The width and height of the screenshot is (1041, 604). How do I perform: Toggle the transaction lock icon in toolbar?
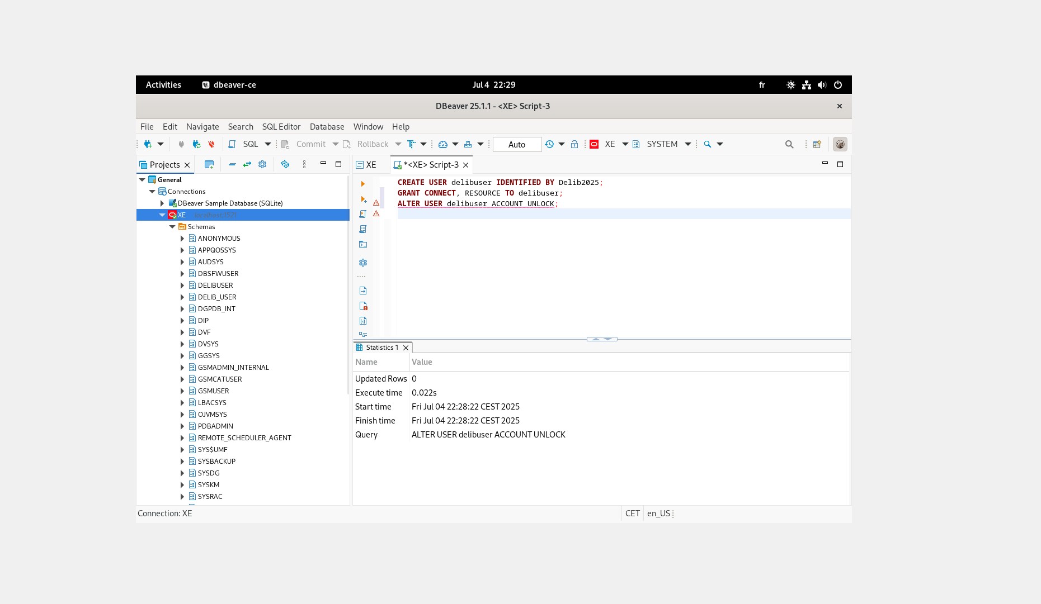coord(574,144)
